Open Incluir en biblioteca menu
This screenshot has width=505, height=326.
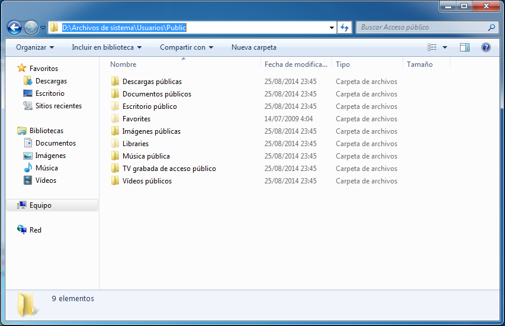pos(107,47)
